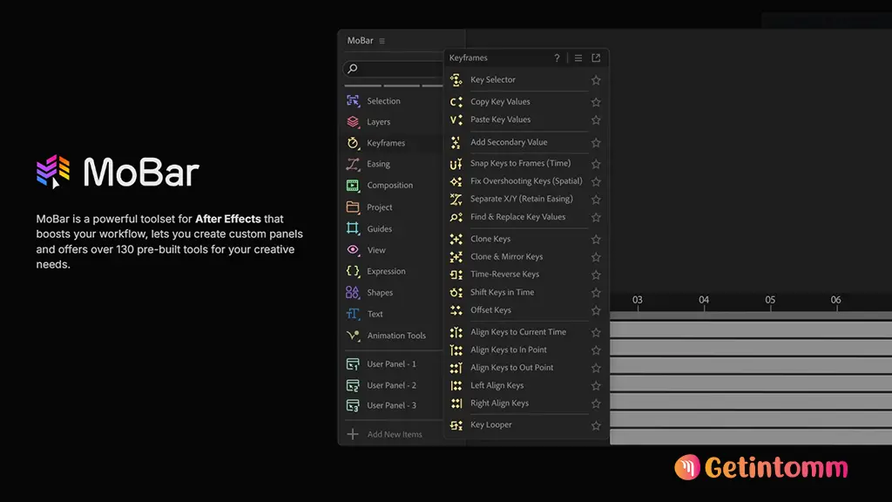The image size is (892, 502).
Task: Click the Right Align Keys icon
Action: pos(456,403)
